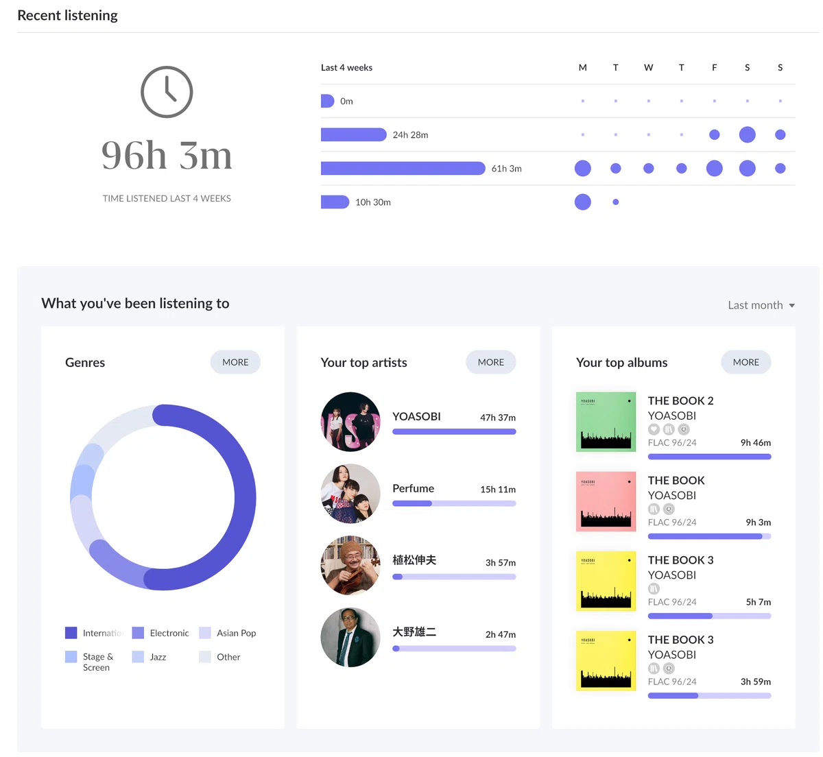Click the heart badge under THE BOOK 2
The width and height of the screenshot is (823, 757).
pos(654,429)
